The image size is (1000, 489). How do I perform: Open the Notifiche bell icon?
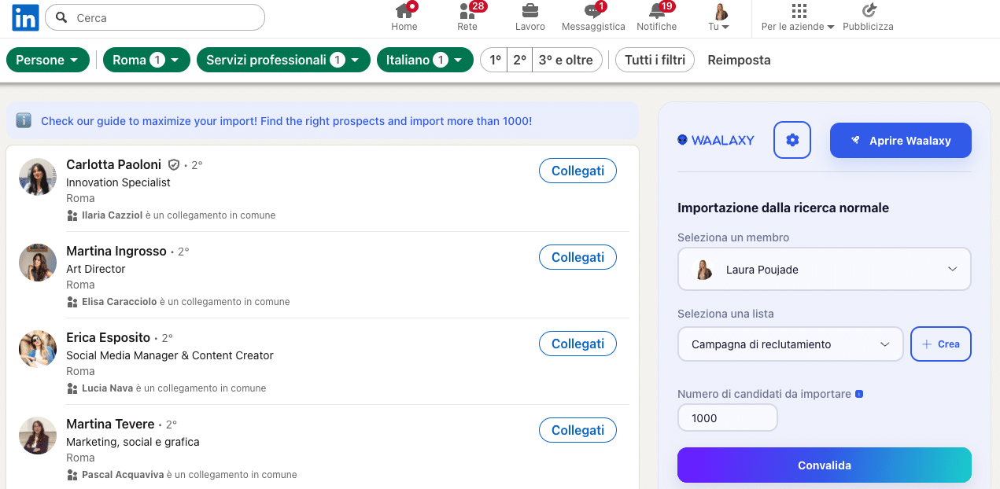(656, 11)
